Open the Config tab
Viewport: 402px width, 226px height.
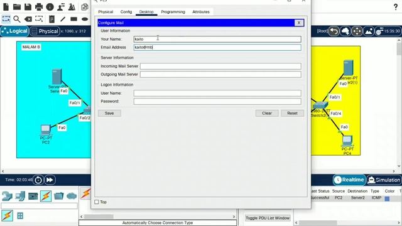tap(126, 12)
